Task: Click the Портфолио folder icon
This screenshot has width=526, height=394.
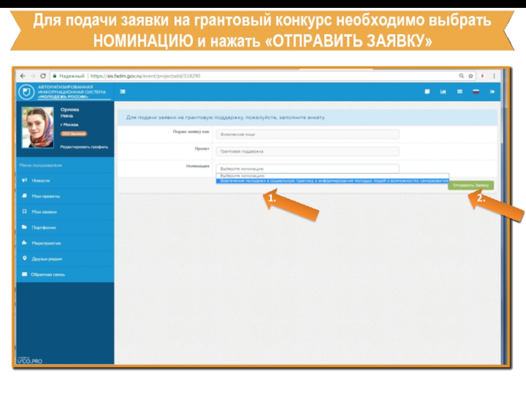Action: [24, 227]
